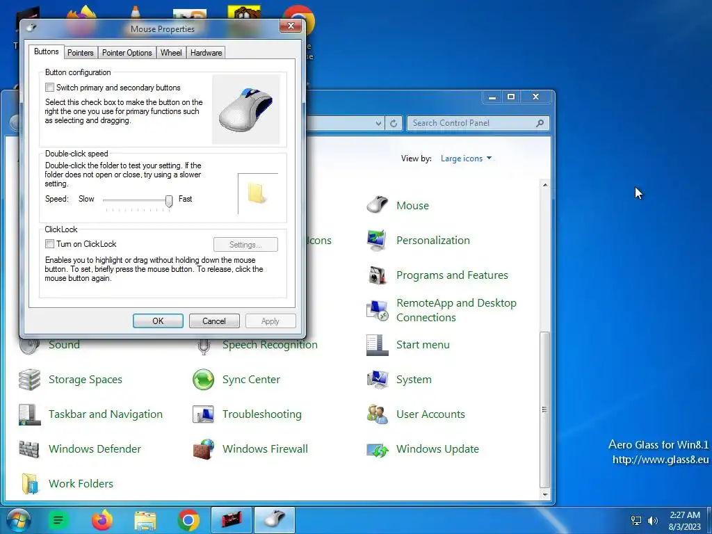Click the RemoteApp and Desktop Connections icon

click(377, 310)
